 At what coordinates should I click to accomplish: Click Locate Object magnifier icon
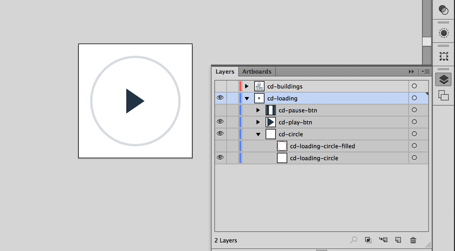click(x=354, y=240)
